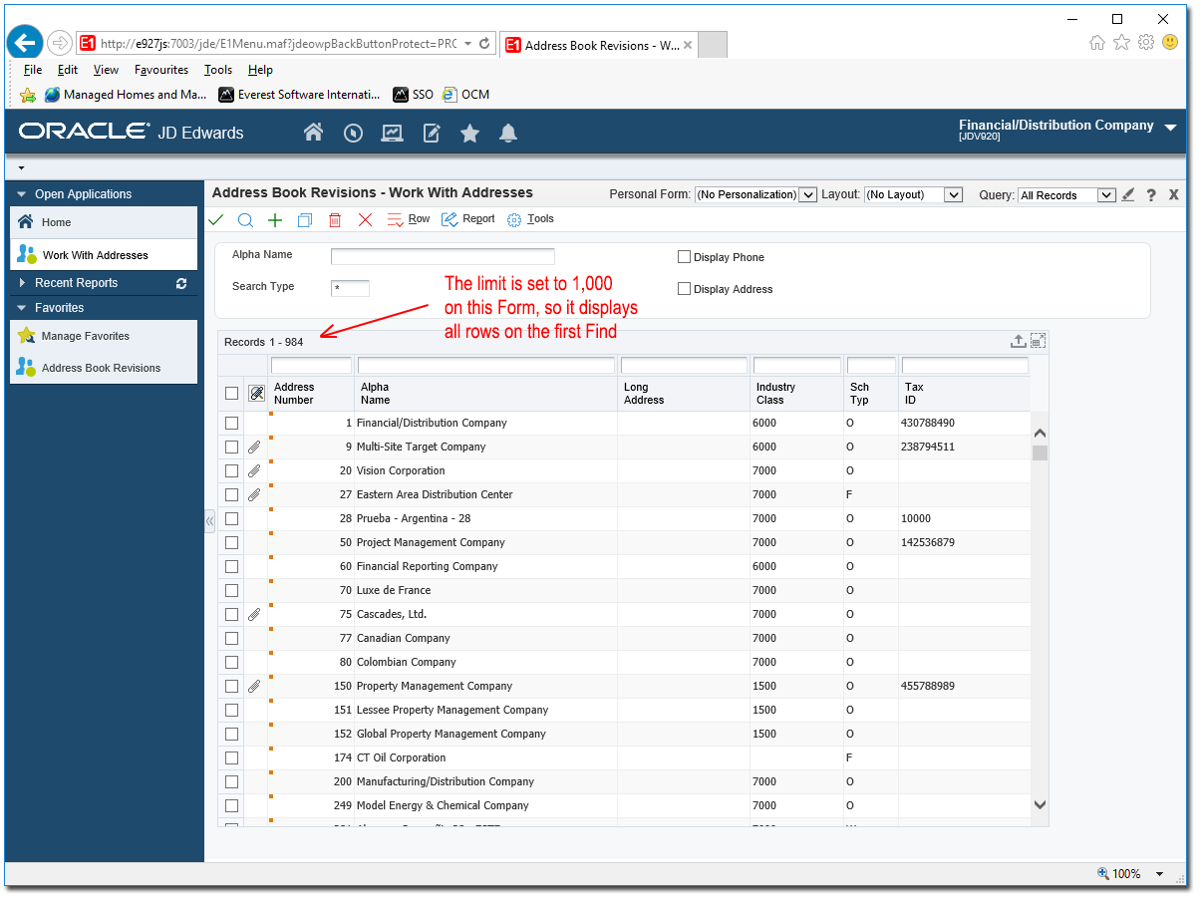Open form Help question mark icon

pyautogui.click(x=1151, y=194)
